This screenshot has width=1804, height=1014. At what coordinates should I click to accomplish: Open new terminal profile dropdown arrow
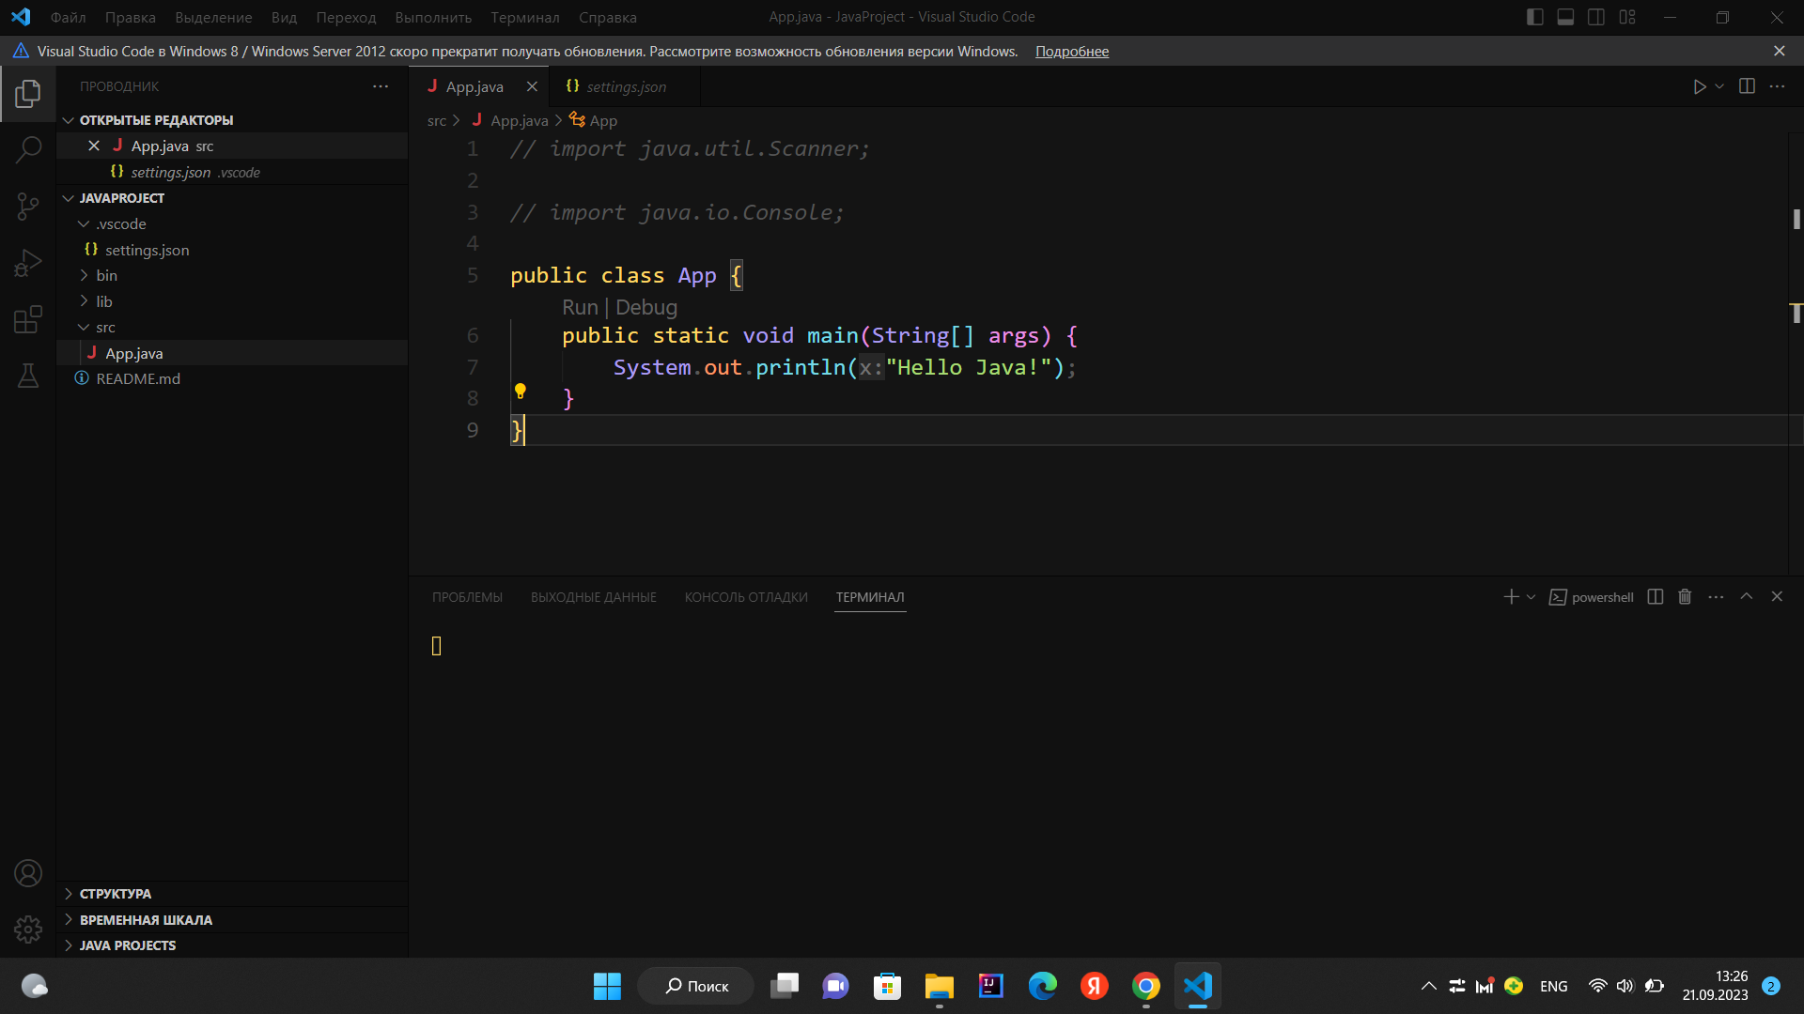[1531, 597]
